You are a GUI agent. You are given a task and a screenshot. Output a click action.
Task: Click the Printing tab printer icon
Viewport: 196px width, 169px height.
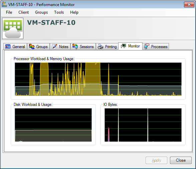point(101,46)
